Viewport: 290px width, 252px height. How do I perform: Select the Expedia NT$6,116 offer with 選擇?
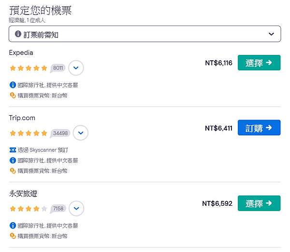pyautogui.click(x=259, y=63)
